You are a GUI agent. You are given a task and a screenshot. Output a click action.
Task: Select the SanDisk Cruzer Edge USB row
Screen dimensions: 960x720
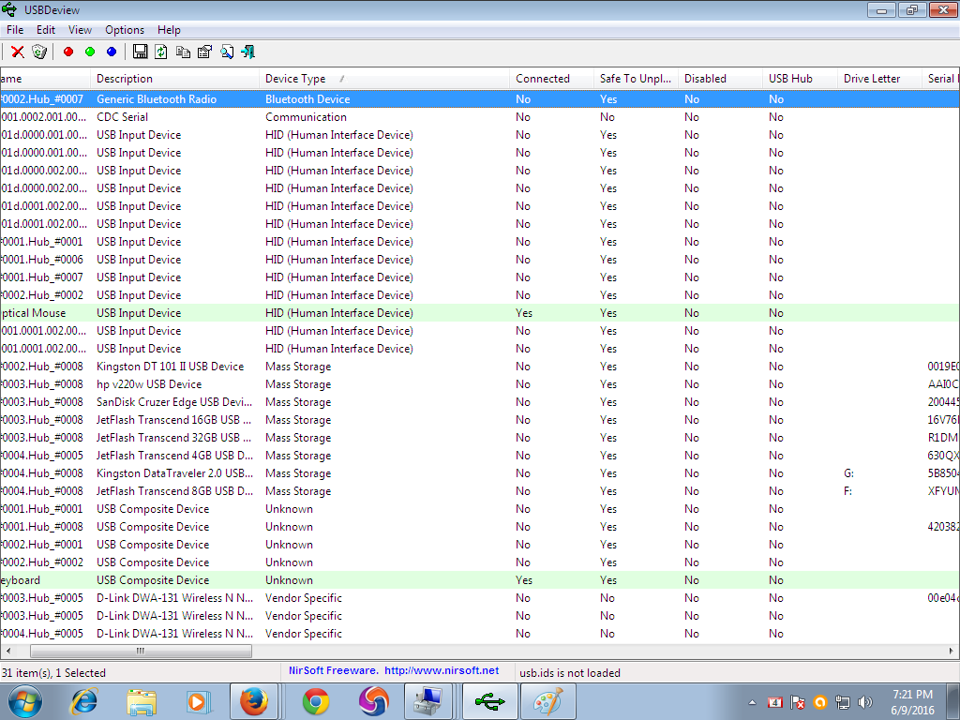coord(480,401)
